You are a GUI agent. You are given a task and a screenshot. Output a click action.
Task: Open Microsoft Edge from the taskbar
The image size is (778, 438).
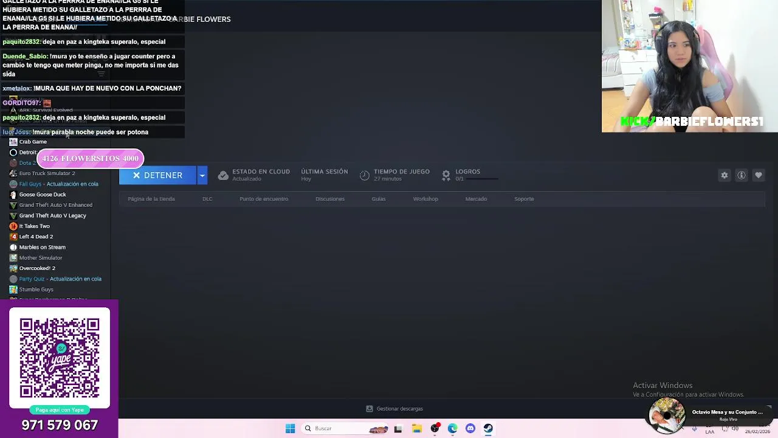(452, 428)
